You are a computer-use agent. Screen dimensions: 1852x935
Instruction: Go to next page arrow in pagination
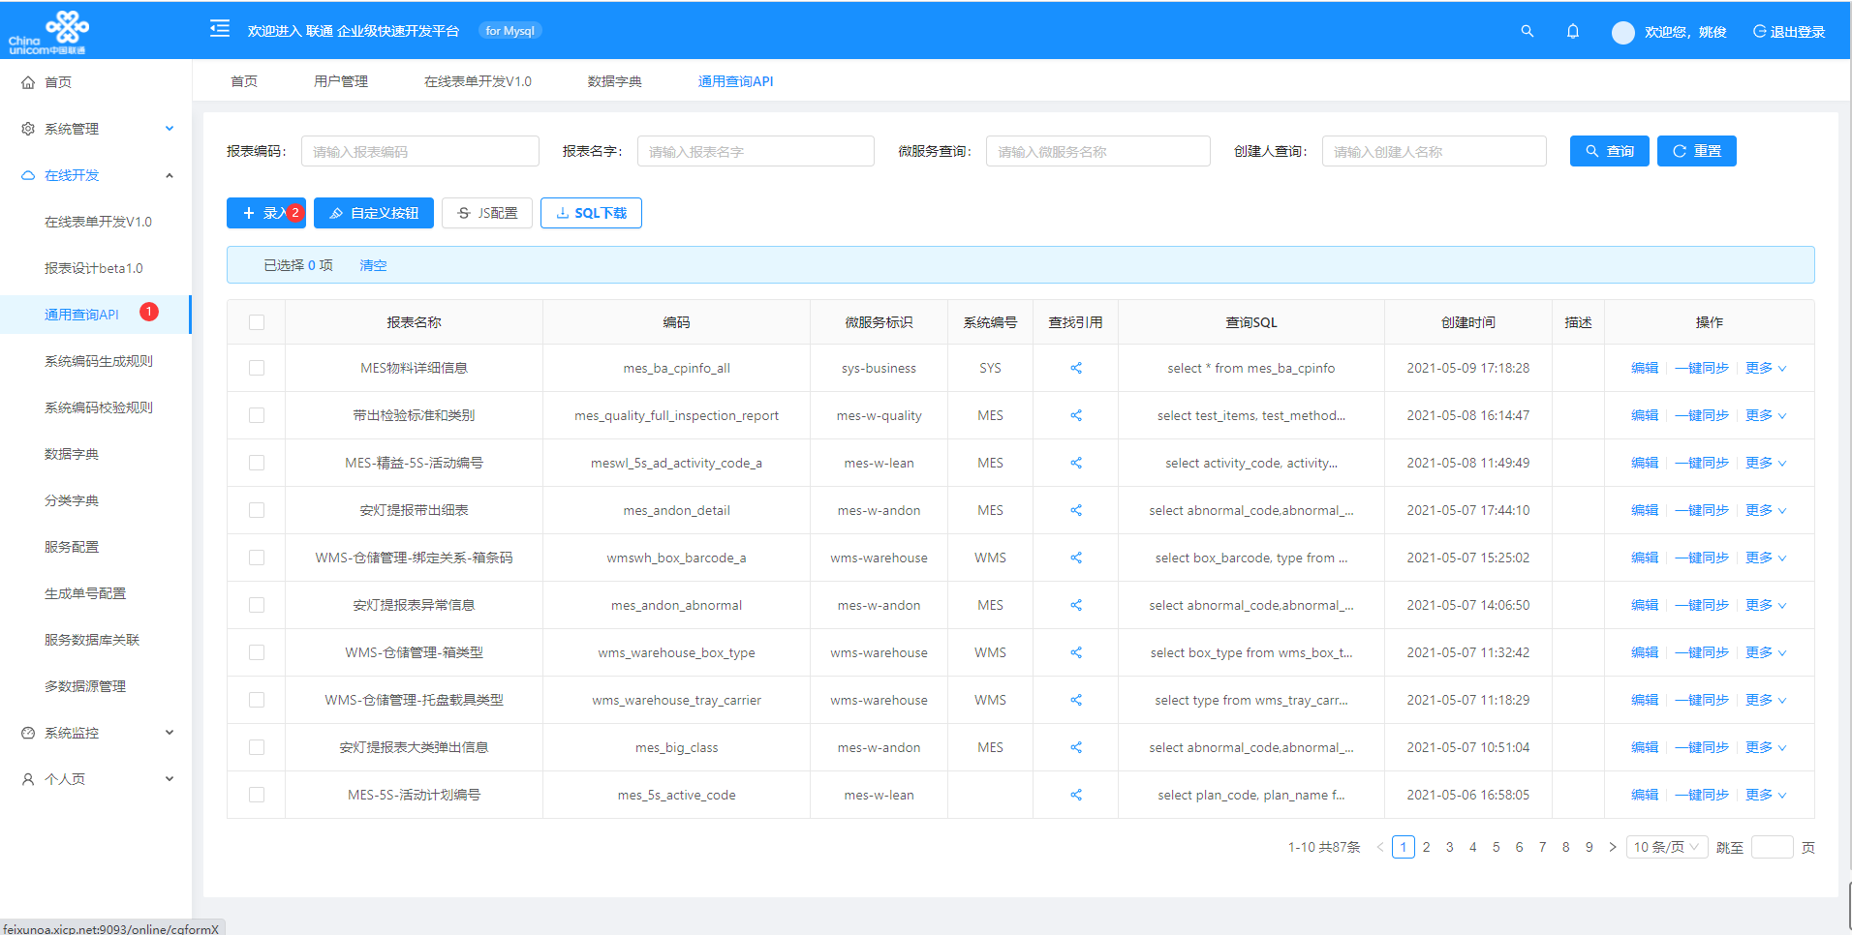(x=1612, y=847)
